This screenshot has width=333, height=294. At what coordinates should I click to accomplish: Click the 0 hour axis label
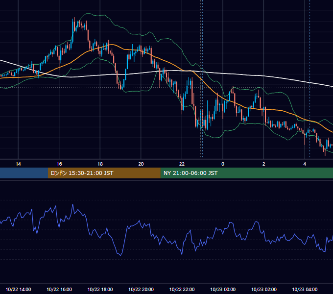223,164
